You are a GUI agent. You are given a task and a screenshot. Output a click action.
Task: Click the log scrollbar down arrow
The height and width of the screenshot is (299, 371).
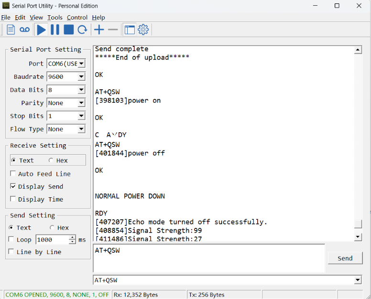point(358,237)
